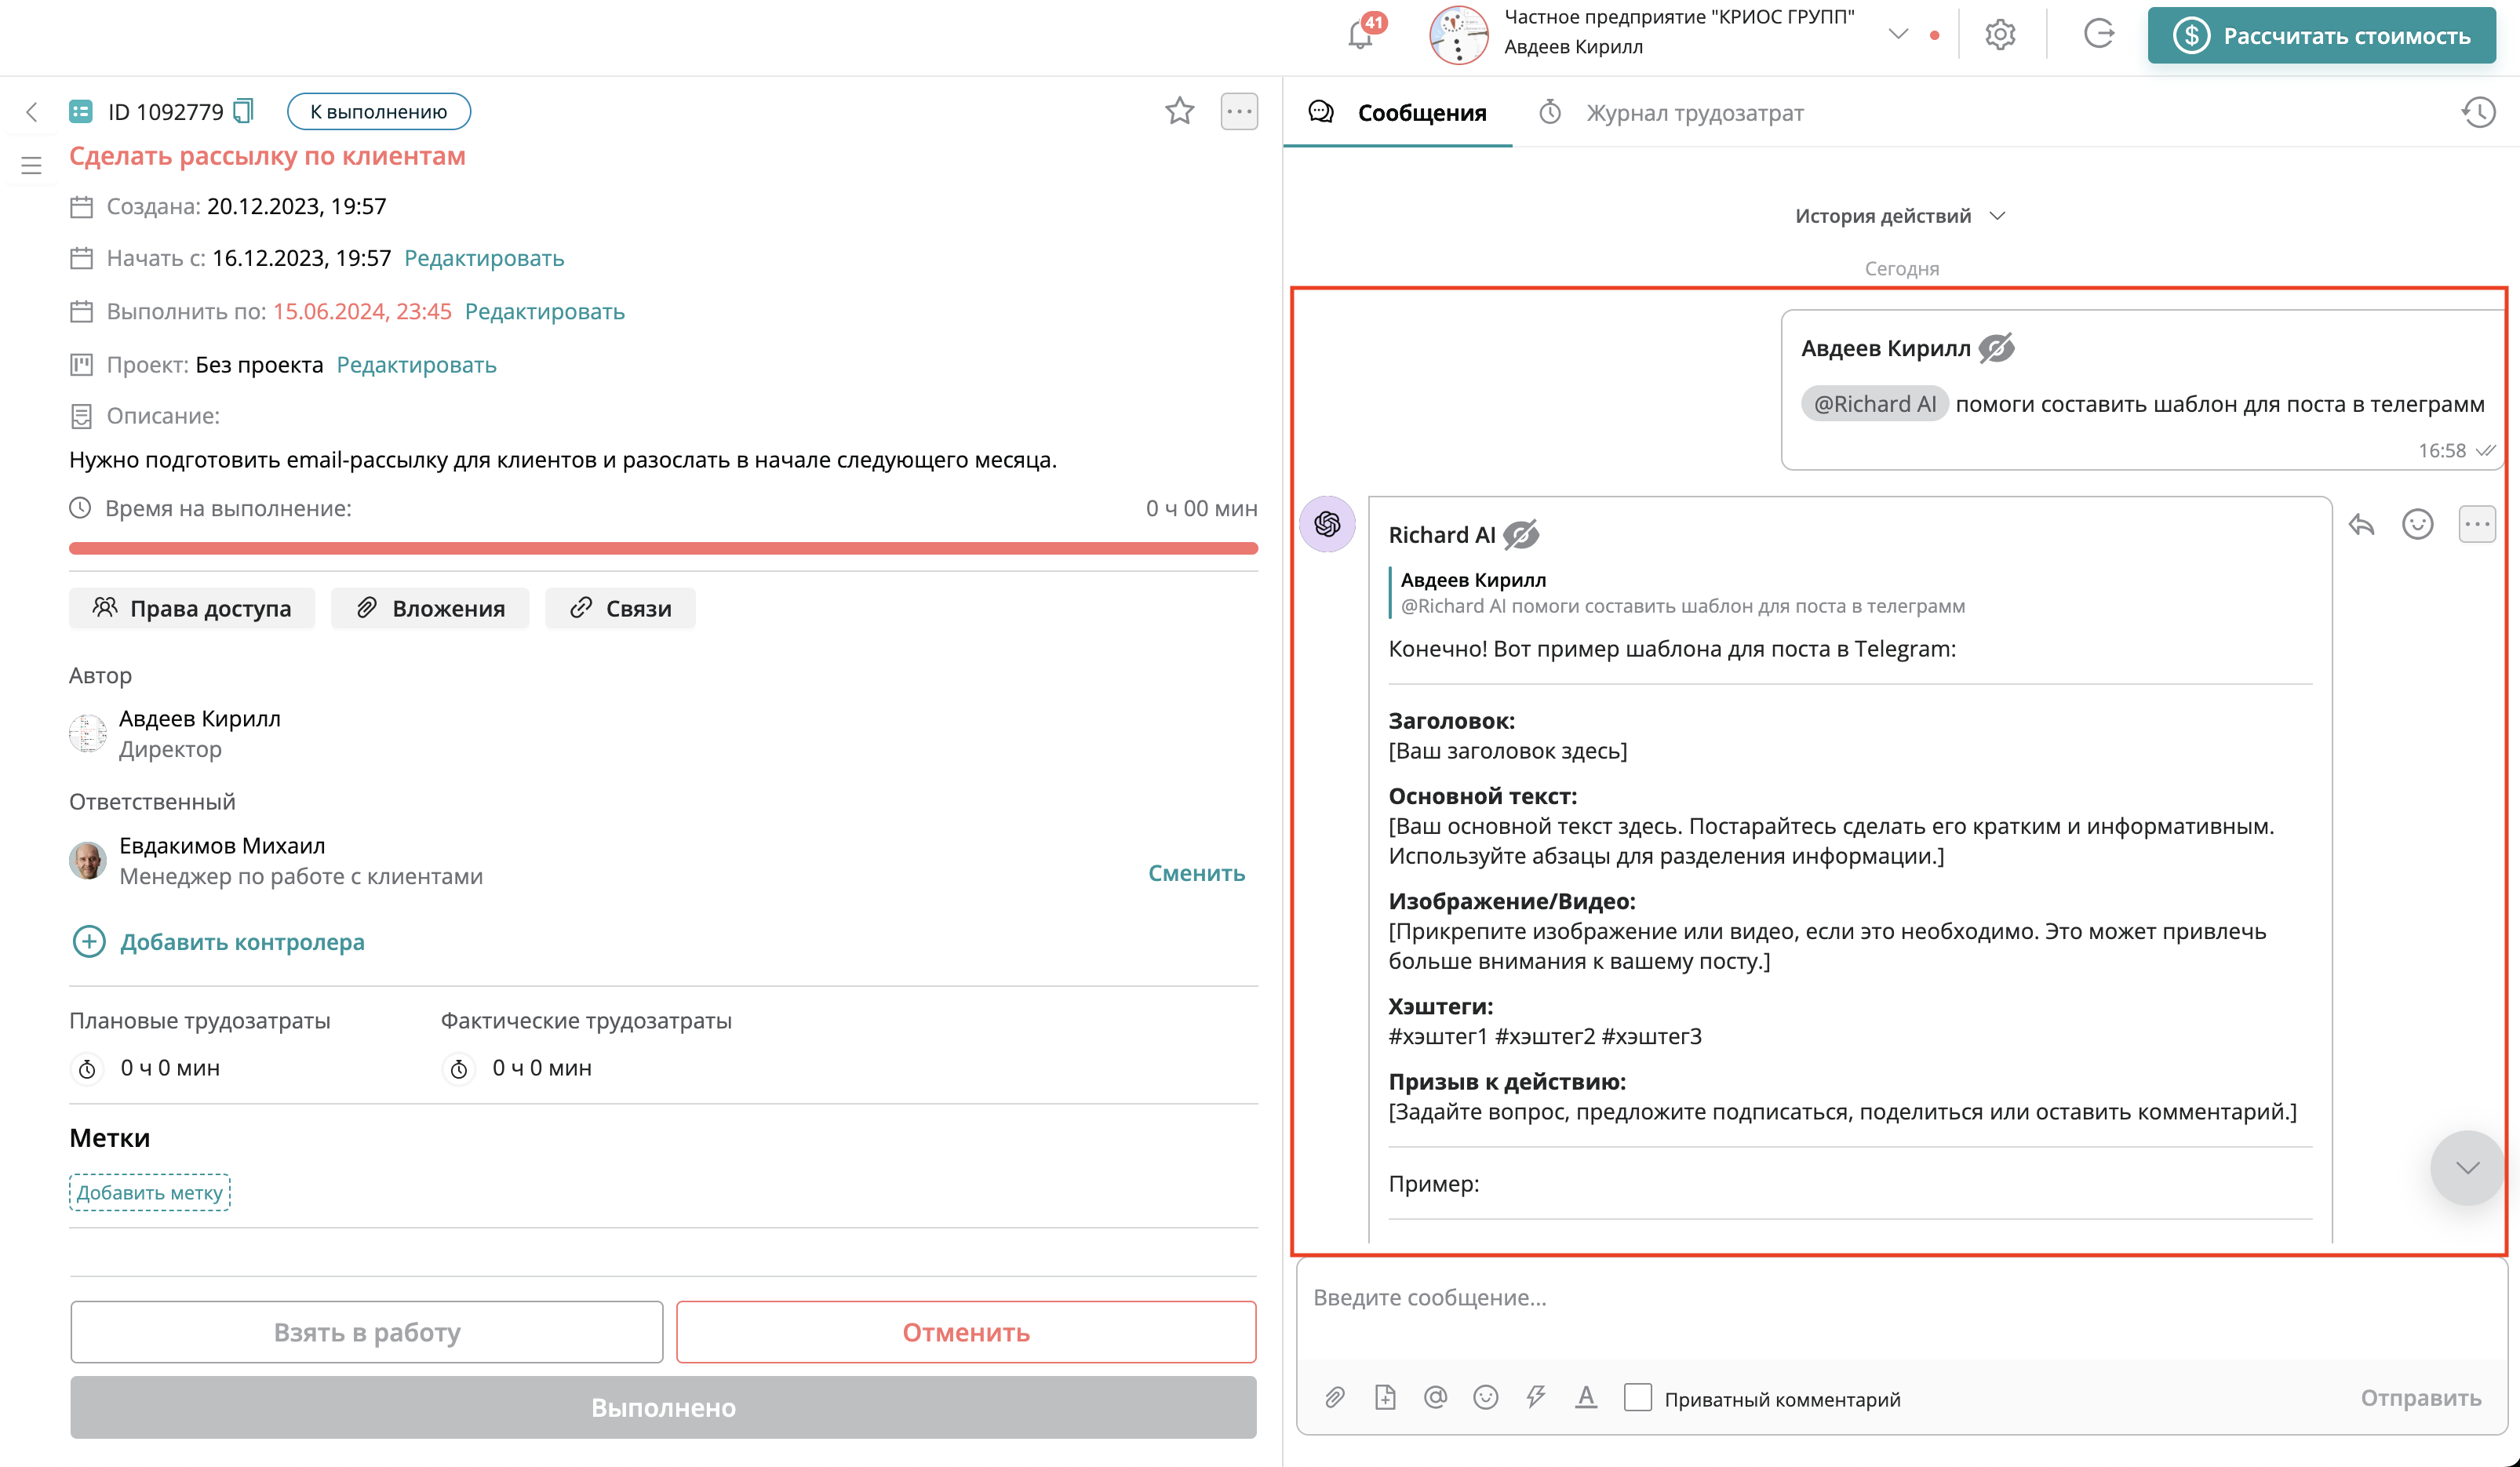Reply to Richard AI message
Screen dimensions: 2520x1467
pos(2361,524)
